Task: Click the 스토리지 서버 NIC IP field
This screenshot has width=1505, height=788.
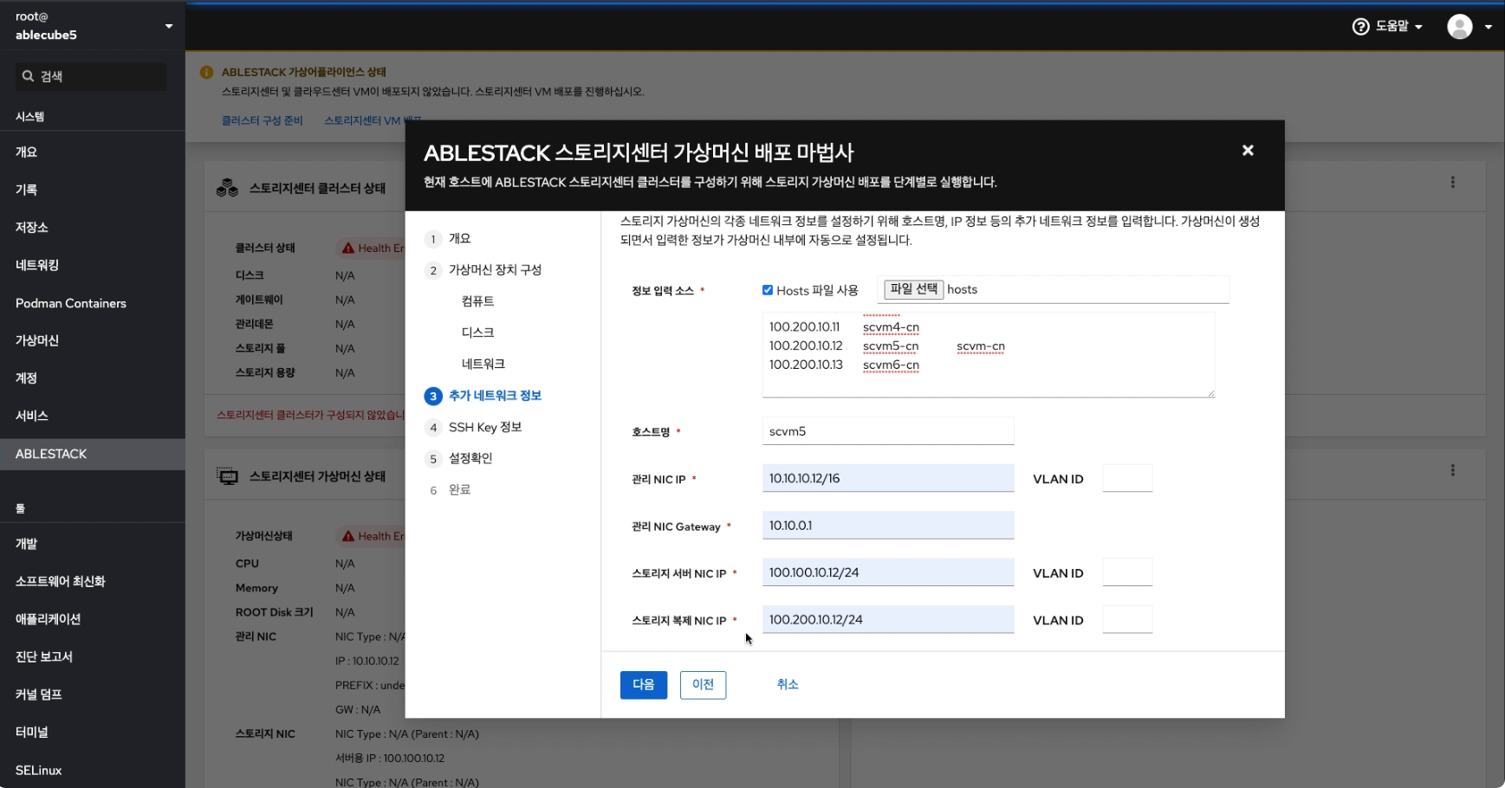Action: (888, 572)
